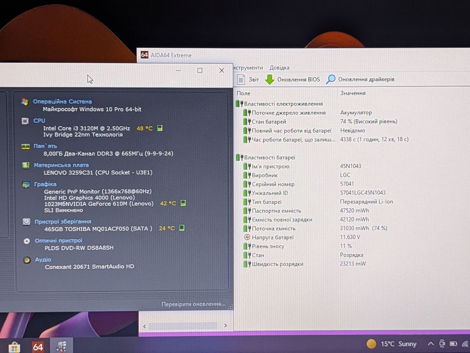Click the Значення column header

353,93
